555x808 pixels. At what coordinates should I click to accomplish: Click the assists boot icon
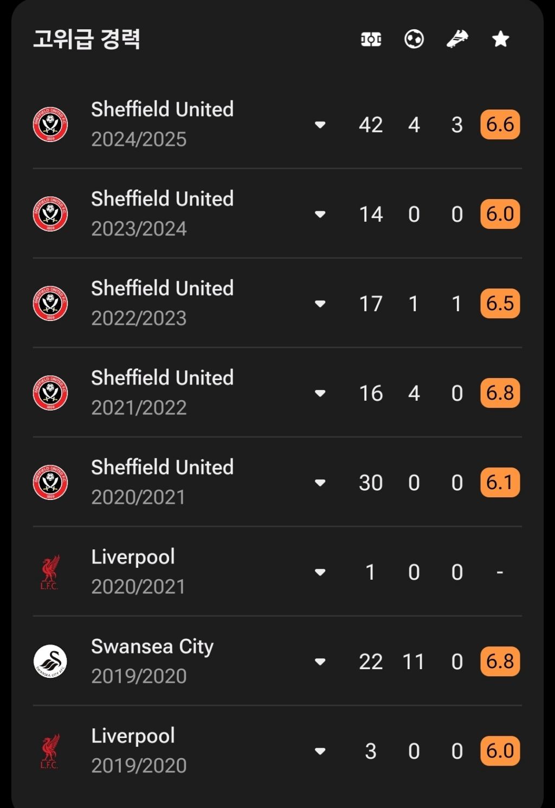click(457, 39)
